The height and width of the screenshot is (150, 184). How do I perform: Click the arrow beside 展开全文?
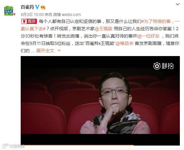[59, 51]
